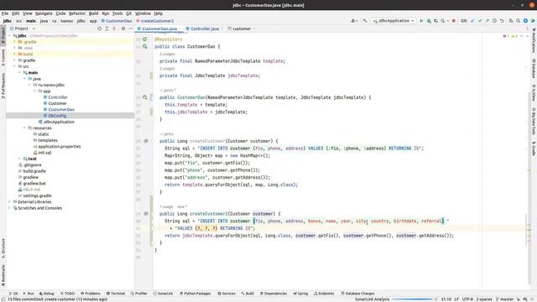Open the Refactor menu
This screenshot has width=537, height=302.
click(77, 13)
